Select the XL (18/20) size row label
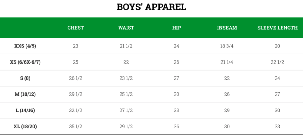This screenshot has width=303, height=135. click(25, 127)
